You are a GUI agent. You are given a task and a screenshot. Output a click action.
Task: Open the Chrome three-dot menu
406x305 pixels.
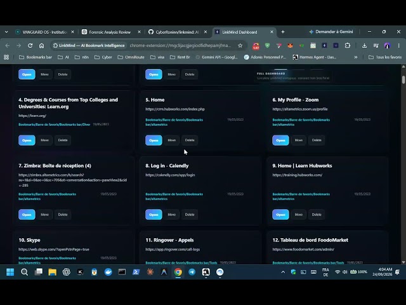pos(399,46)
